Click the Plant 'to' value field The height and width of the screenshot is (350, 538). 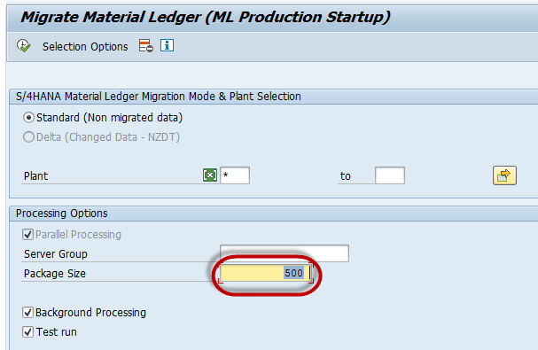[390, 175]
